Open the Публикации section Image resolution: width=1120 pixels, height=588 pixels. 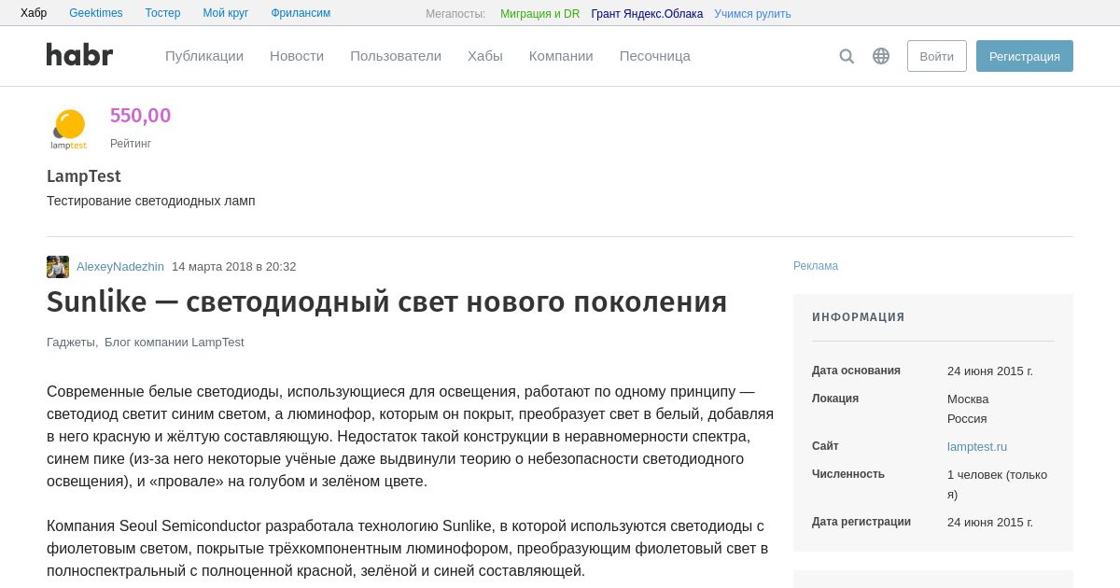coord(204,56)
